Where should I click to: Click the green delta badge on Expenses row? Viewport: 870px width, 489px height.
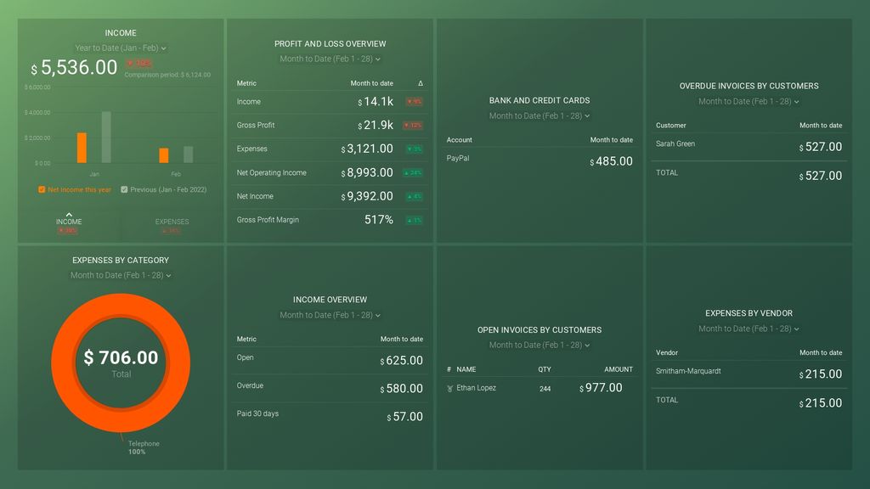[414, 149]
